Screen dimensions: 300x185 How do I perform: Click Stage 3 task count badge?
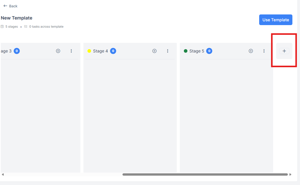pos(17,51)
